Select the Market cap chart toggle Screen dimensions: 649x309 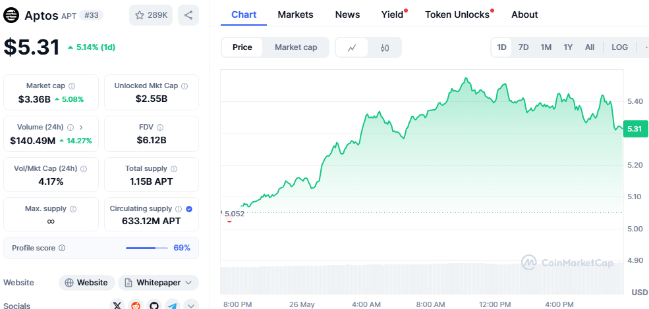[296, 47]
